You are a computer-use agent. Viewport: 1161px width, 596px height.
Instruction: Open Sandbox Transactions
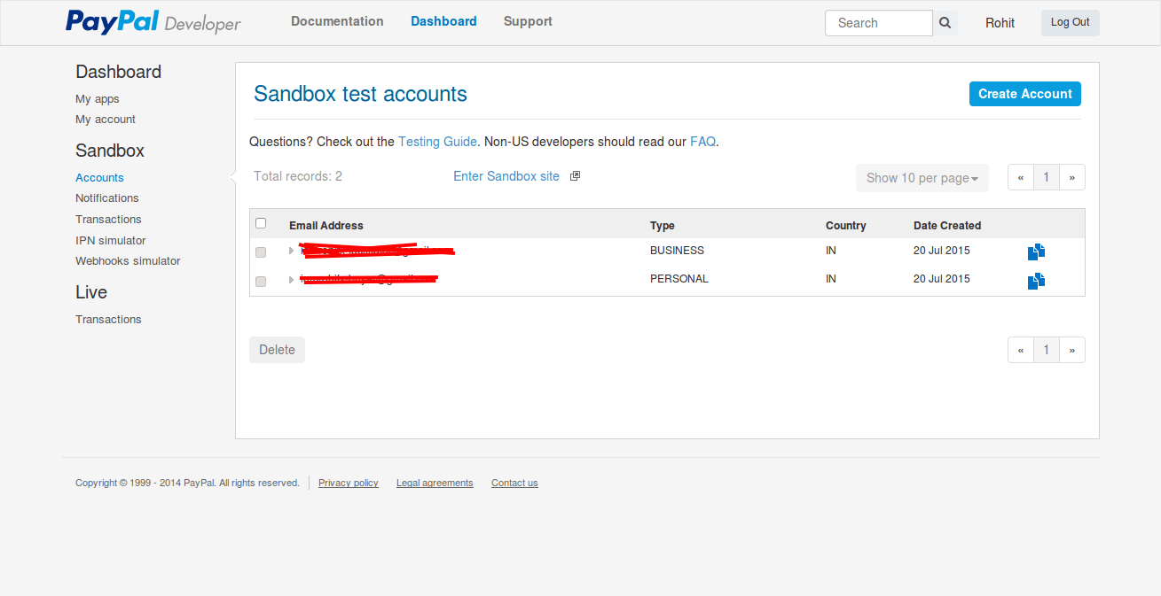click(108, 220)
